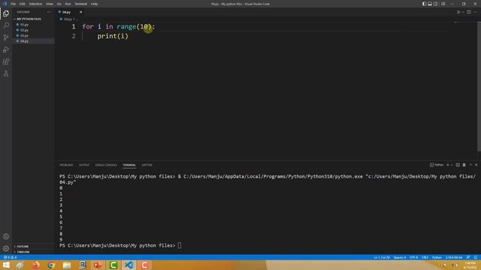Open Explorer panel more actions ellipsis
Screen dimensions: 481x270
coord(49,12)
